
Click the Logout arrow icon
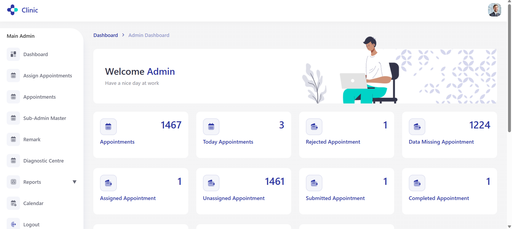(13, 224)
